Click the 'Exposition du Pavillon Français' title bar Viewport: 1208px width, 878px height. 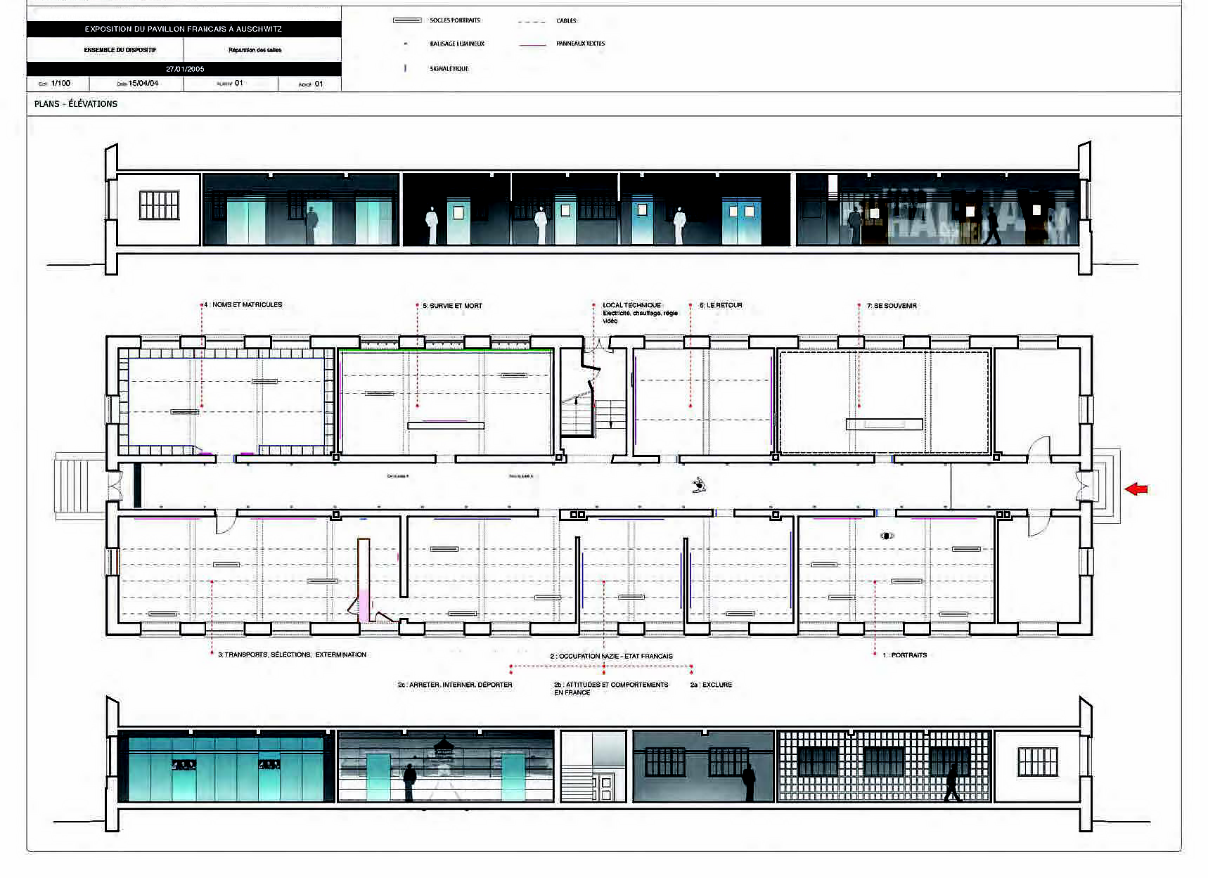[184, 29]
